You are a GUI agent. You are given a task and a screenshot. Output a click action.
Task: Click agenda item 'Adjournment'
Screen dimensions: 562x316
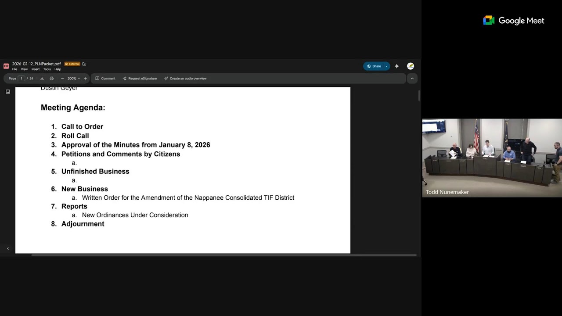point(83,224)
